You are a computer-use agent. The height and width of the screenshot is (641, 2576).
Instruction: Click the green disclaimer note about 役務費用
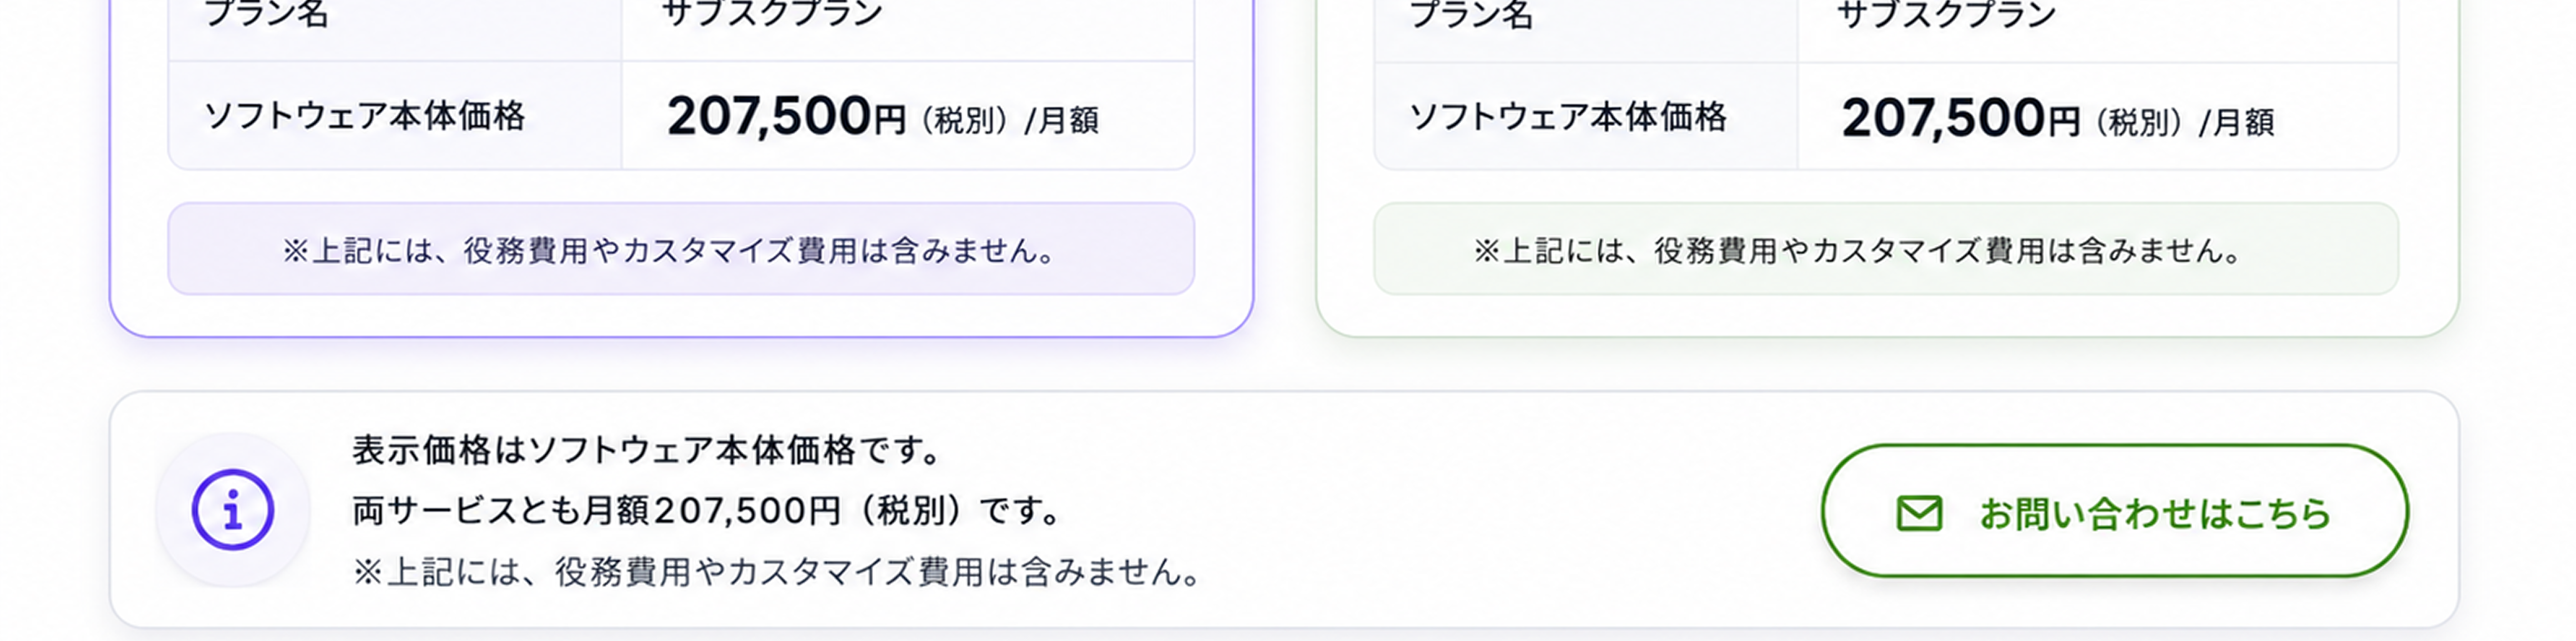pyautogui.click(x=1886, y=249)
